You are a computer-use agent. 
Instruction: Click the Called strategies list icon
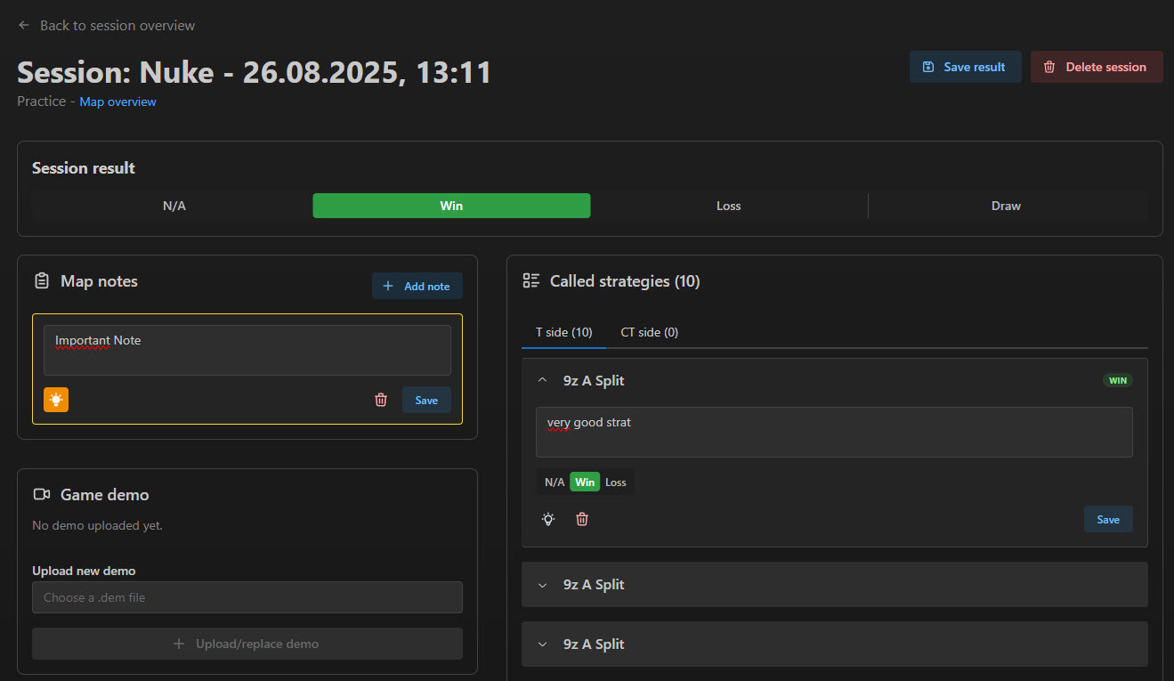click(x=531, y=281)
